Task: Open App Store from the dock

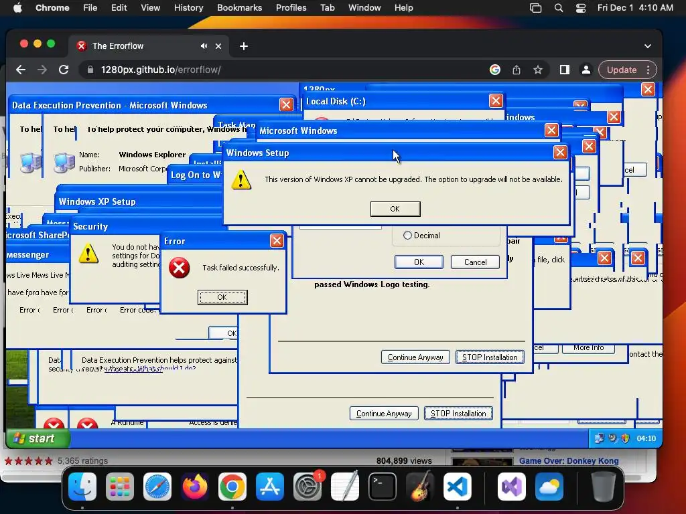Action: 269,487
